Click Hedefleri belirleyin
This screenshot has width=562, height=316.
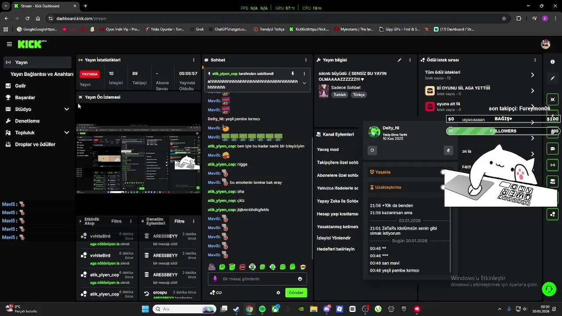click(336, 249)
